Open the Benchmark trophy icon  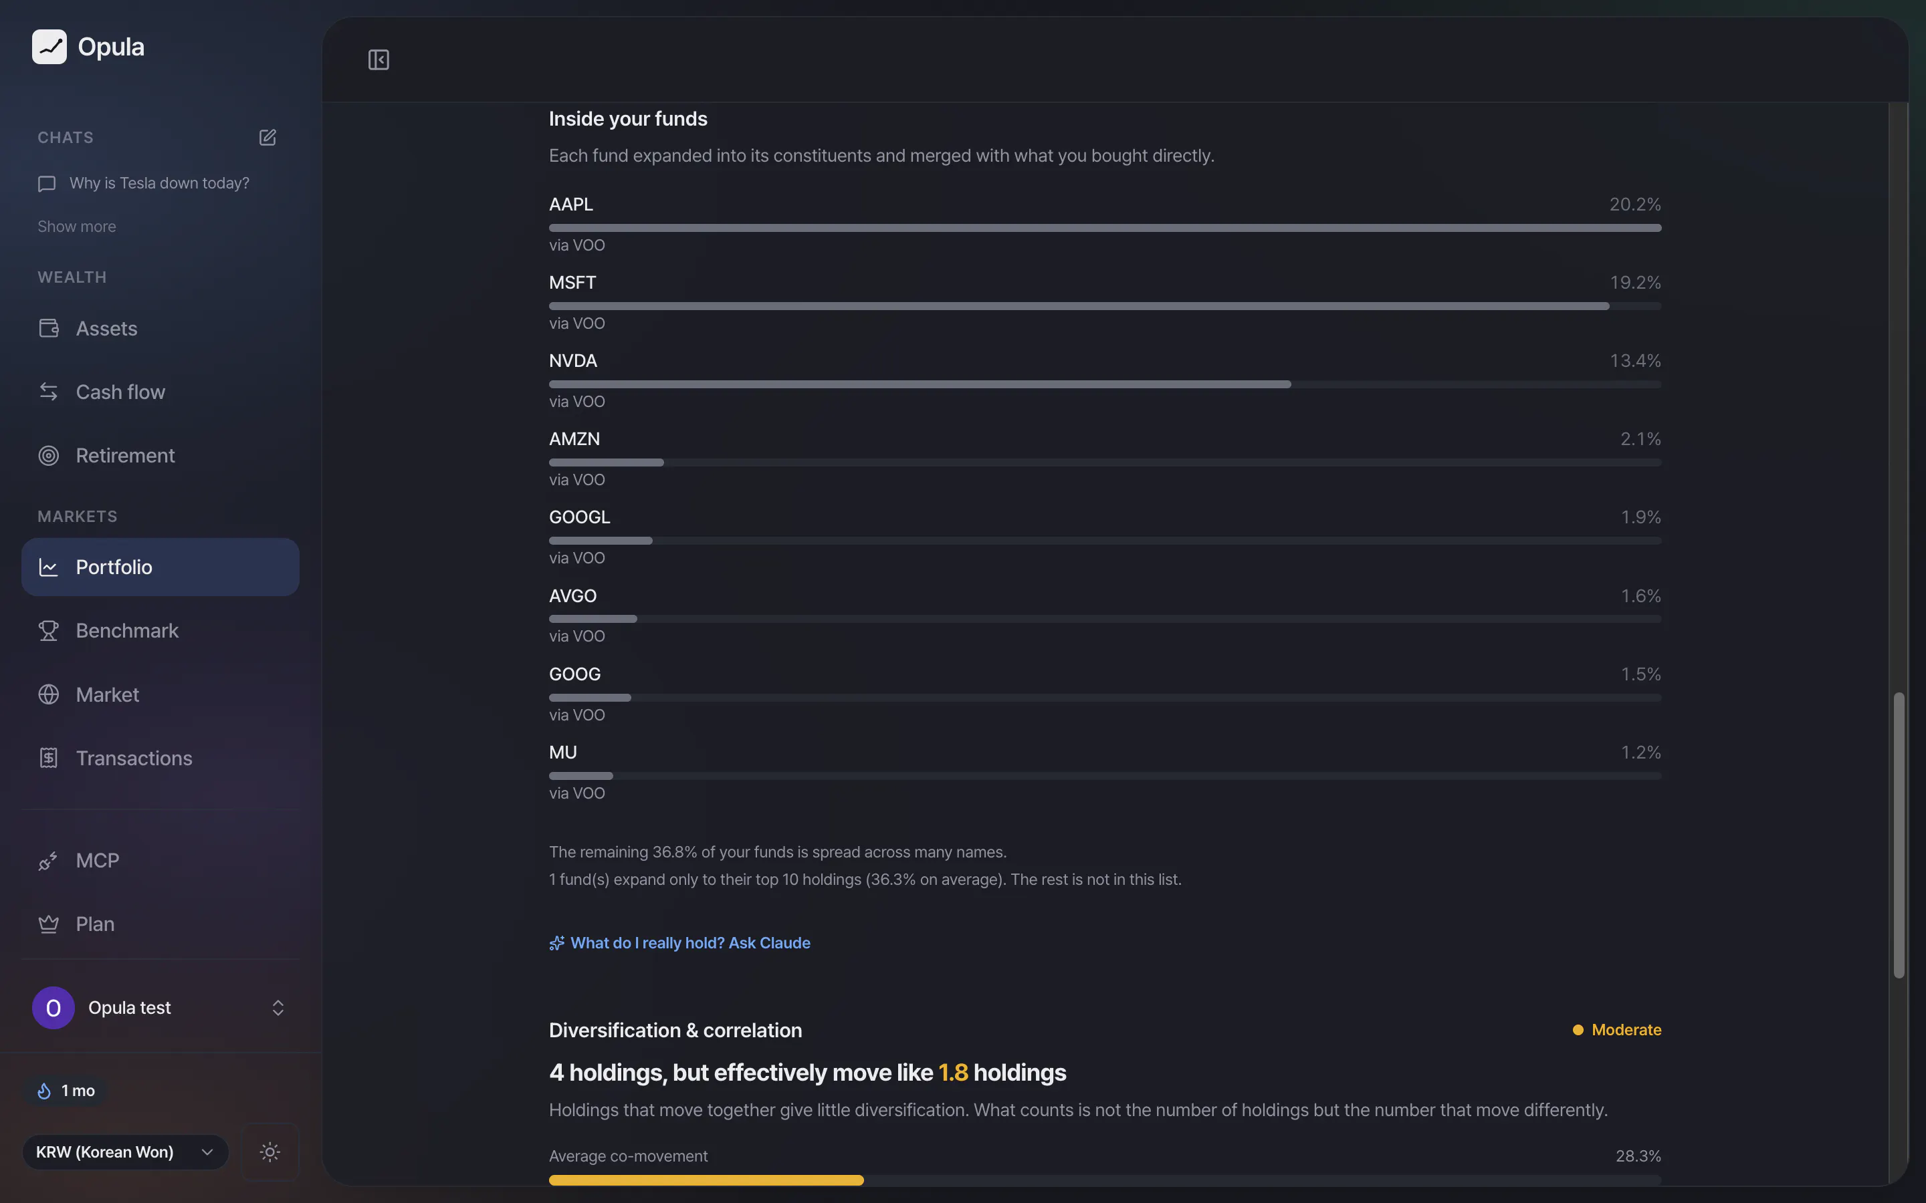click(49, 630)
